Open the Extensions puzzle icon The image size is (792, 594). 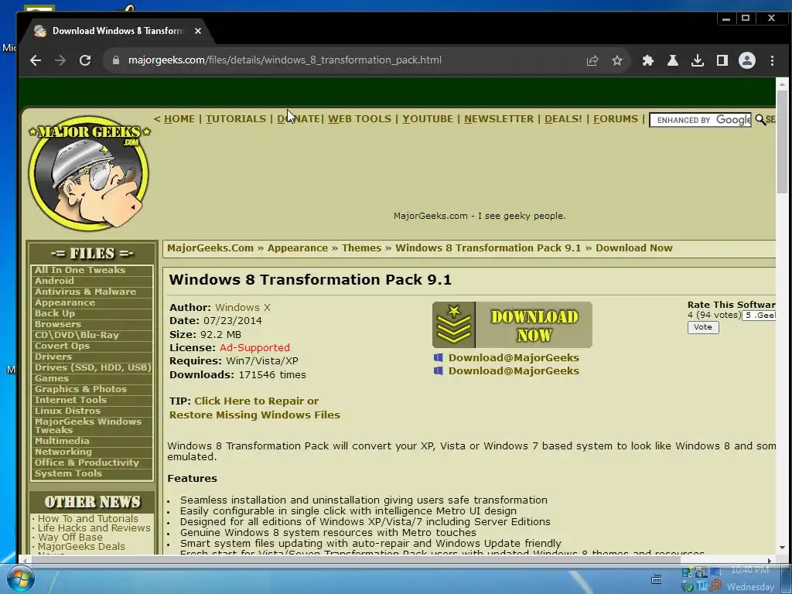tap(648, 60)
